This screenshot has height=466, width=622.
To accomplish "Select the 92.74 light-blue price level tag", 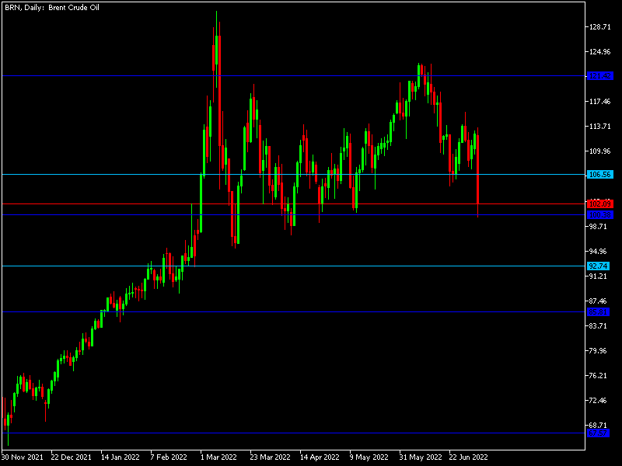I will pyautogui.click(x=598, y=266).
